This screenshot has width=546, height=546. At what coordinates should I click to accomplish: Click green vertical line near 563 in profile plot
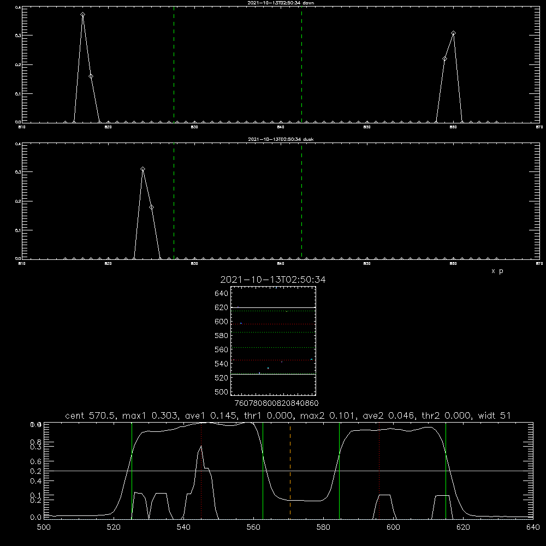263,471
